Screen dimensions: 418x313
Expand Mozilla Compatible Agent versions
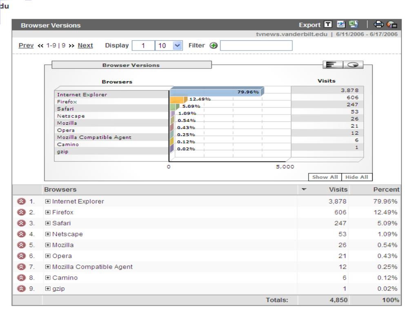(48, 267)
